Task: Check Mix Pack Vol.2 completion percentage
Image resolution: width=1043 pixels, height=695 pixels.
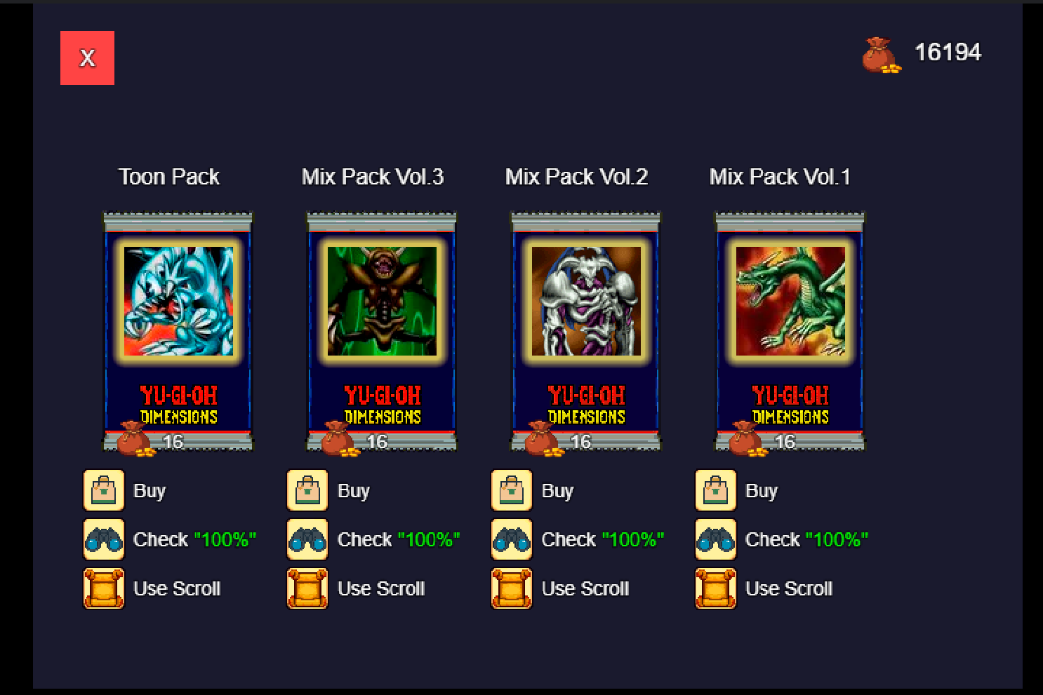Action: pos(603,539)
